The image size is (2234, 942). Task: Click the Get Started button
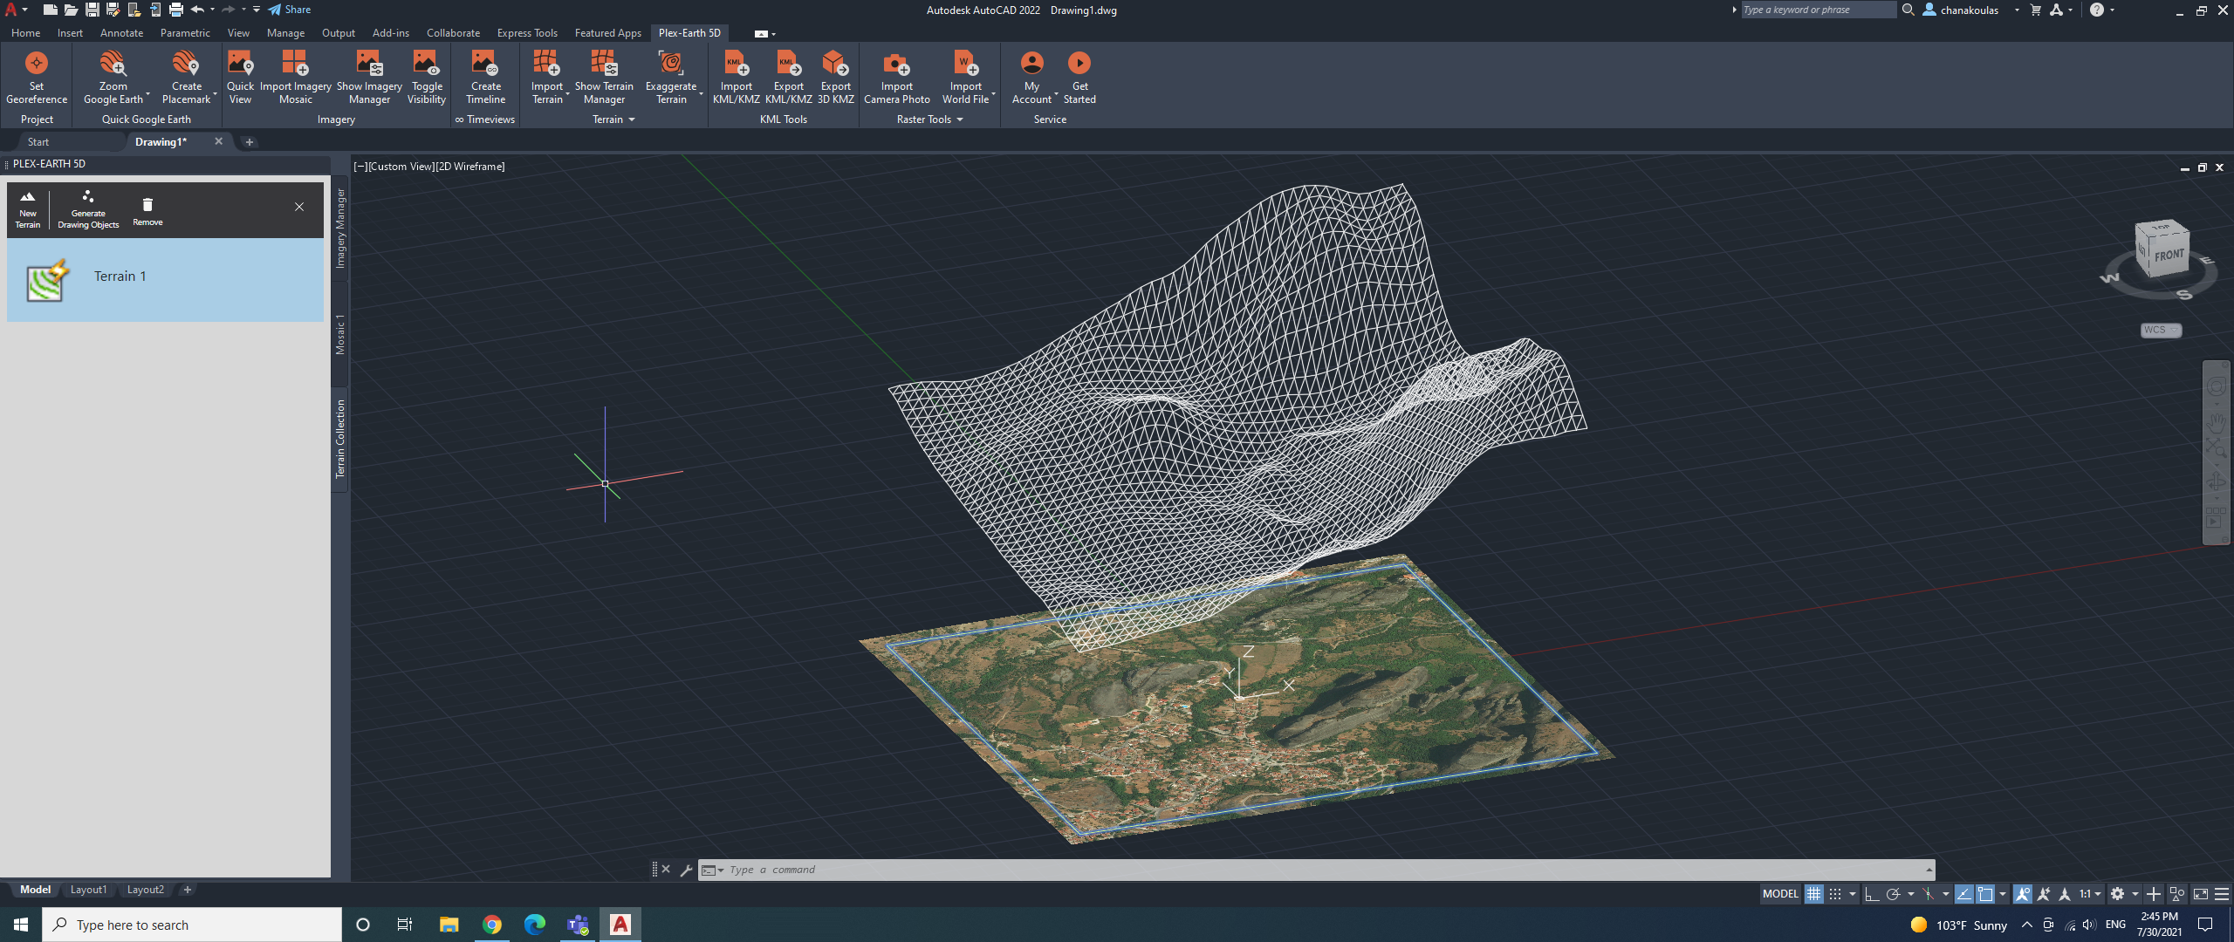[1080, 77]
